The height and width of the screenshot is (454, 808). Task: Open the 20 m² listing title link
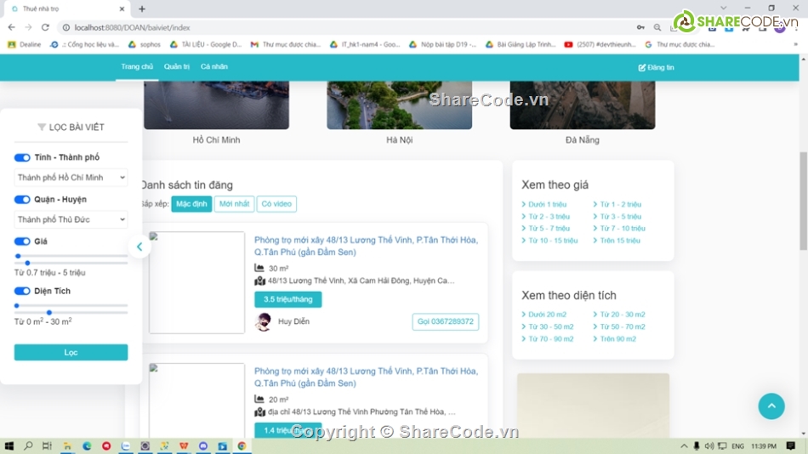click(x=366, y=377)
